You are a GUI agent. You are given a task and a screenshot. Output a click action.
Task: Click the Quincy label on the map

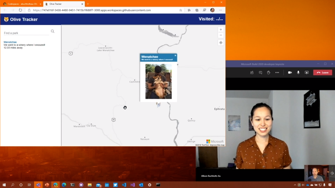pyautogui.click(x=192, y=120)
